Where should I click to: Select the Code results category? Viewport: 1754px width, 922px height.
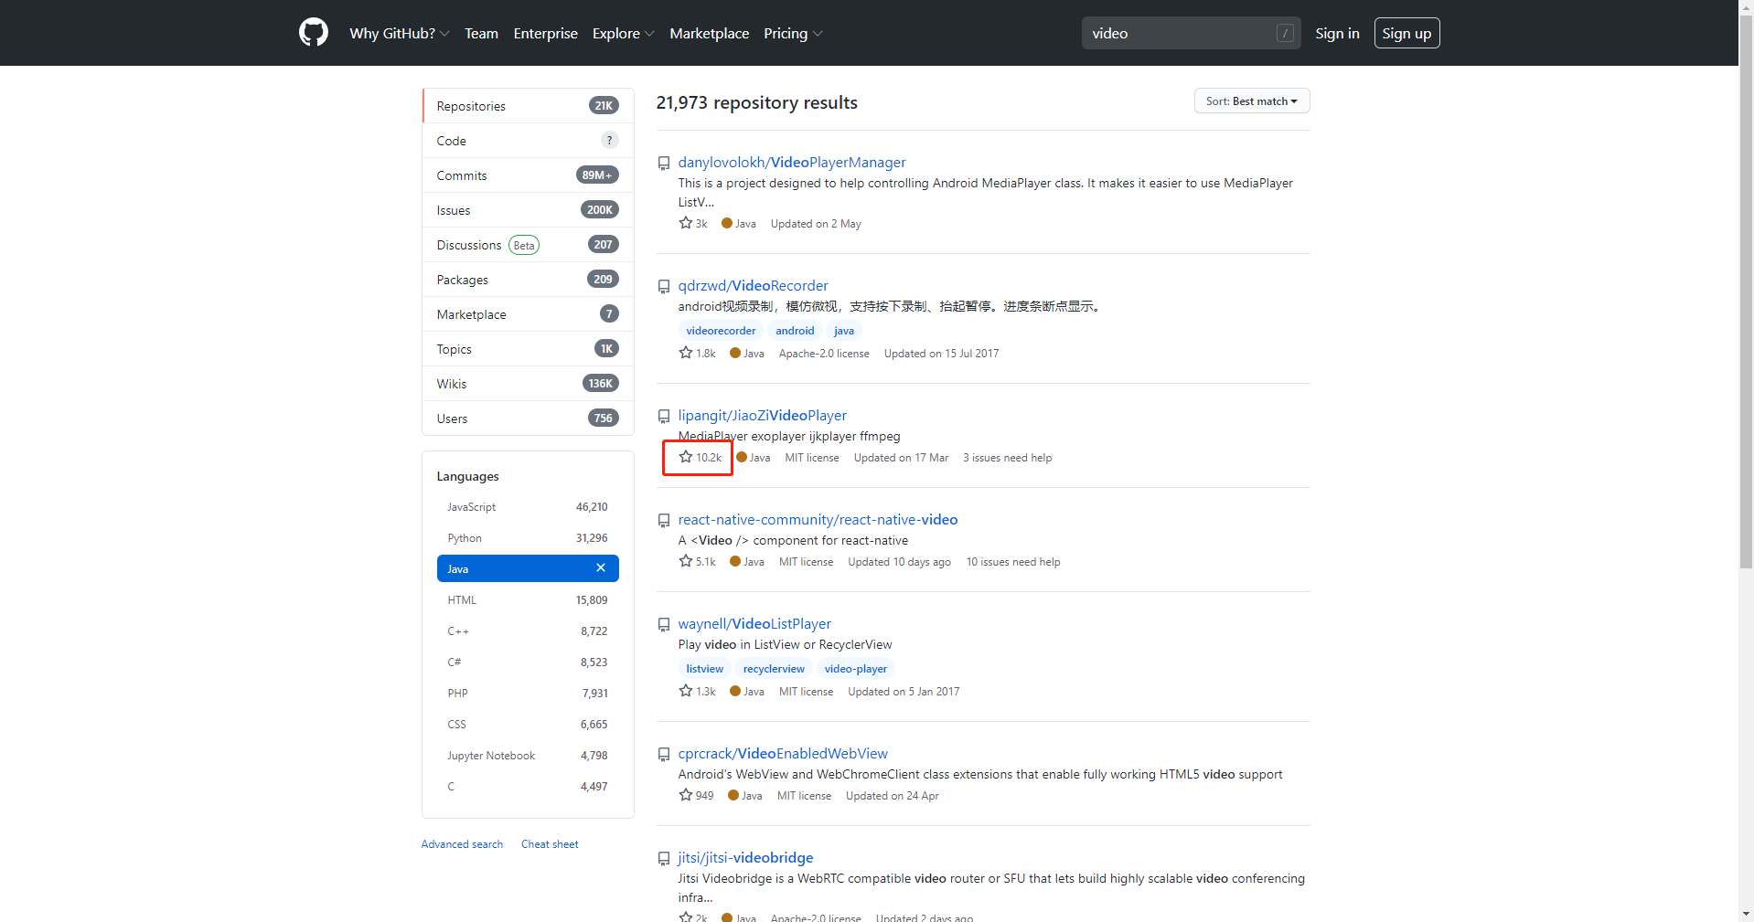coord(528,141)
